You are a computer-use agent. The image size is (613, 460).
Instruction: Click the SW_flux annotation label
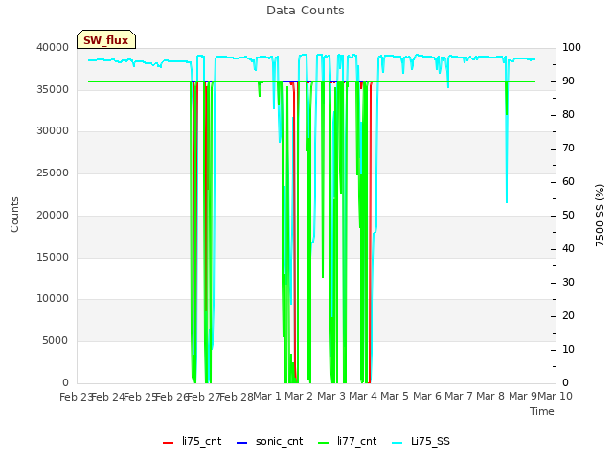pyautogui.click(x=106, y=39)
